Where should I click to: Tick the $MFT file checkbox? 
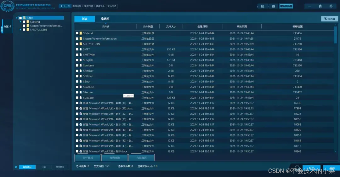point(77,49)
